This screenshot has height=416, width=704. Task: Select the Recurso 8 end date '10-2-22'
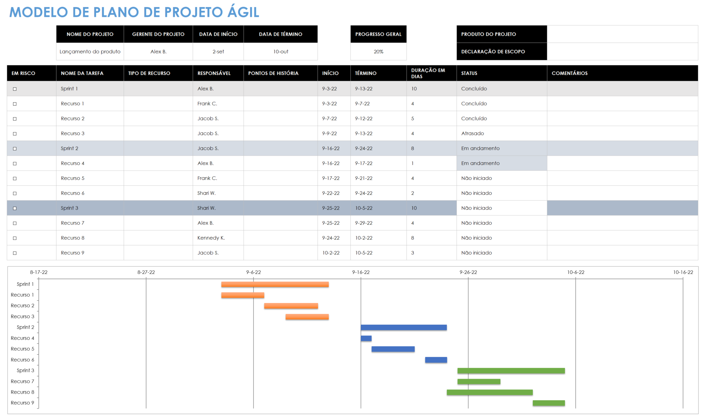tap(379, 238)
